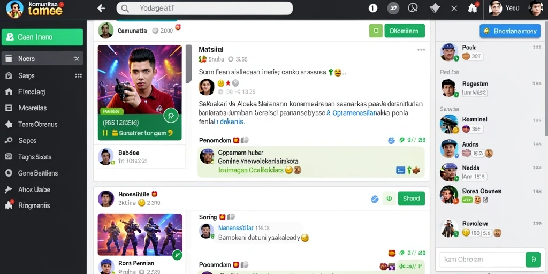Click the green Okomitam button
Image resolution: width=548 pixels, height=274 pixels.
coord(405,31)
